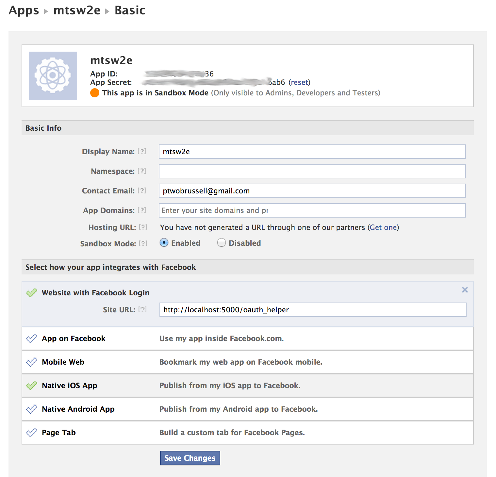Open mtsw2e breadcrumb item
The width and height of the screenshot is (496, 477).
(77, 10)
